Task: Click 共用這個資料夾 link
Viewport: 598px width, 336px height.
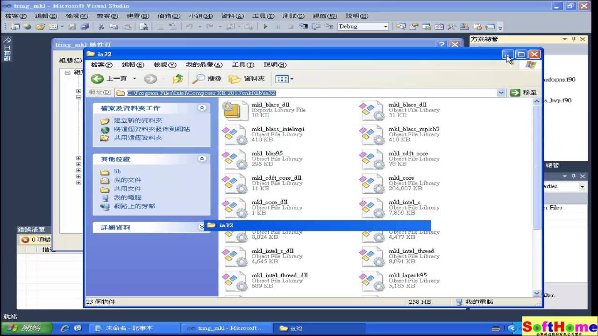Action: (138, 138)
